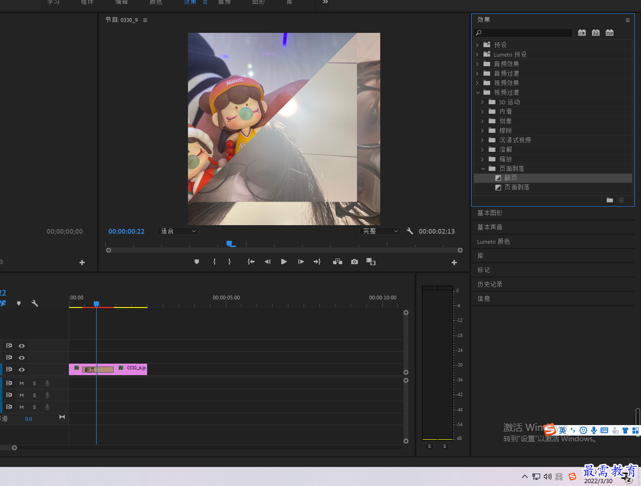The image size is (641, 486).
Task: Filter 32-bit color effects icon
Action: click(x=596, y=33)
